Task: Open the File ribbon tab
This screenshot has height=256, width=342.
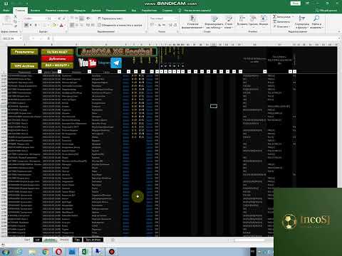Action: tap(6, 11)
